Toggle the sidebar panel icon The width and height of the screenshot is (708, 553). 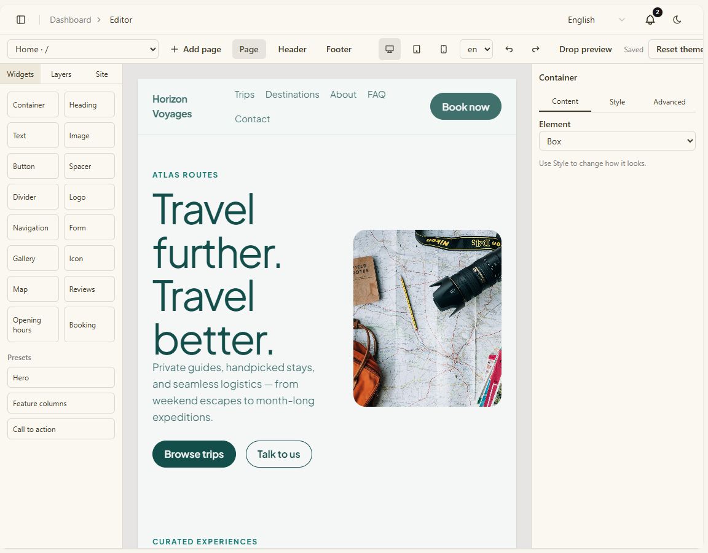21,20
